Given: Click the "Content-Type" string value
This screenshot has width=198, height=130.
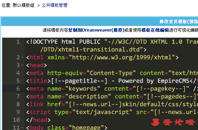Looking at the screenshot, I should pos(111,73).
